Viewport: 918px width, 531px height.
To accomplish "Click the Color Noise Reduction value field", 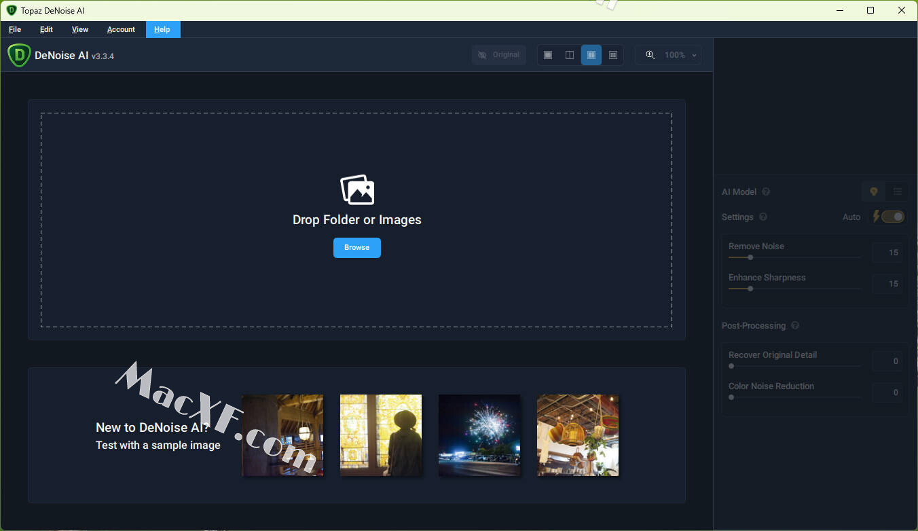I will 887,392.
